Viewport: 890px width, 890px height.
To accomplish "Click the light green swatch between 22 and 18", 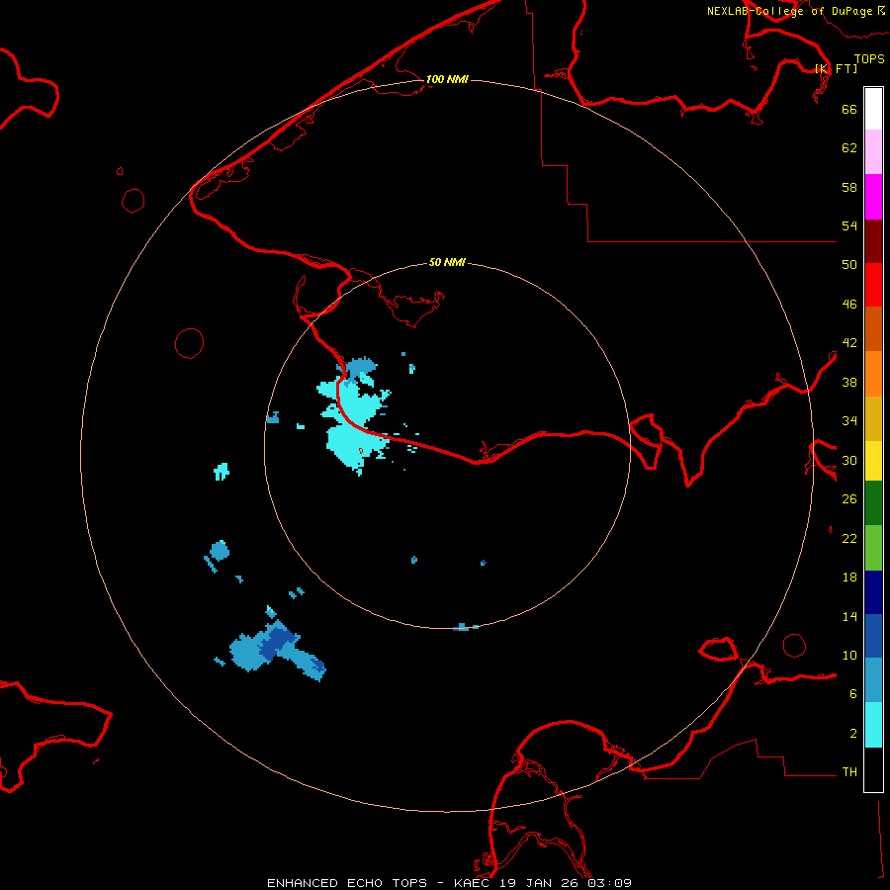I will [x=873, y=548].
